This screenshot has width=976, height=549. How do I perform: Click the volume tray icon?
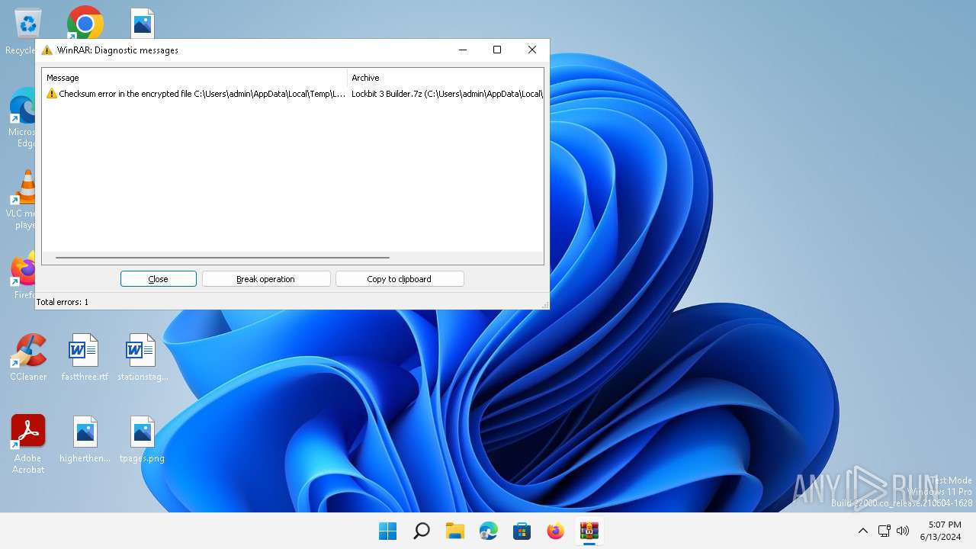coord(904,531)
